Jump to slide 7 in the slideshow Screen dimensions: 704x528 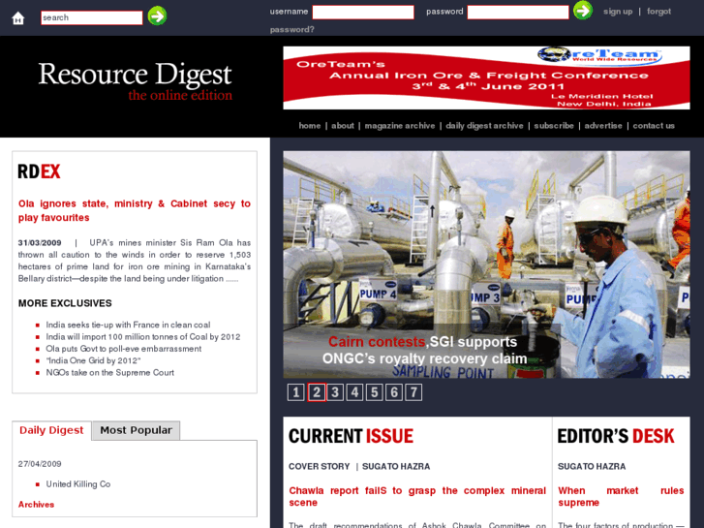pos(413,392)
